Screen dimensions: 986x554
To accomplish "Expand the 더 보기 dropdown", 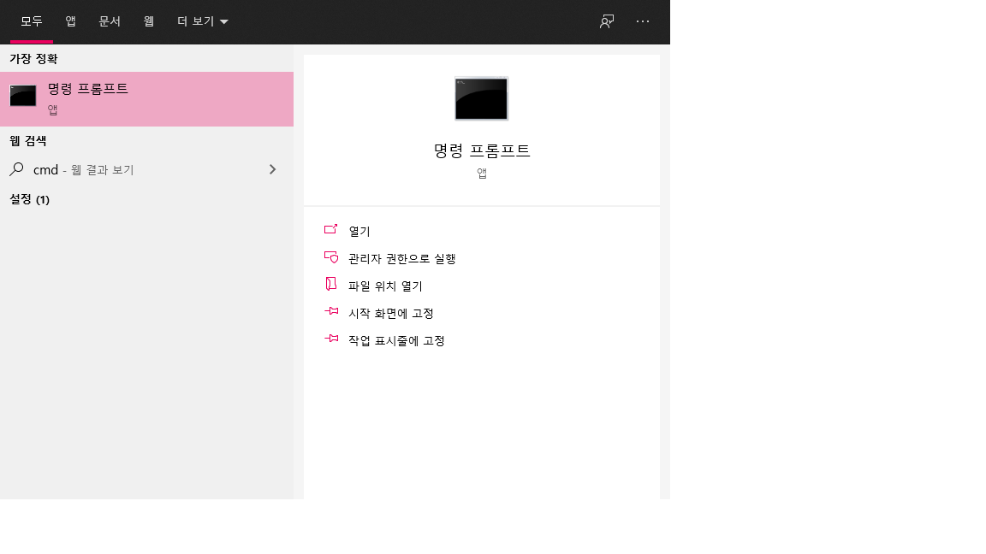I will point(203,21).
